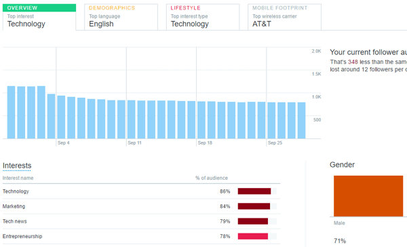Screen dimensions: 407x247
Task: Open the Demographics tab
Action: click(x=121, y=17)
